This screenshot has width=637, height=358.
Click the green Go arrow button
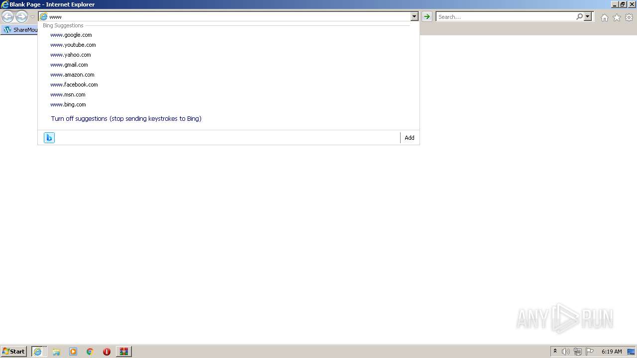click(426, 17)
